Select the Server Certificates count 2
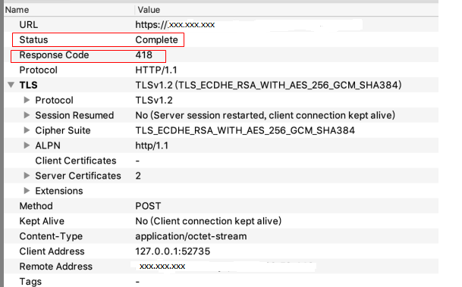Image resolution: width=462 pixels, height=287 pixels. tap(138, 176)
